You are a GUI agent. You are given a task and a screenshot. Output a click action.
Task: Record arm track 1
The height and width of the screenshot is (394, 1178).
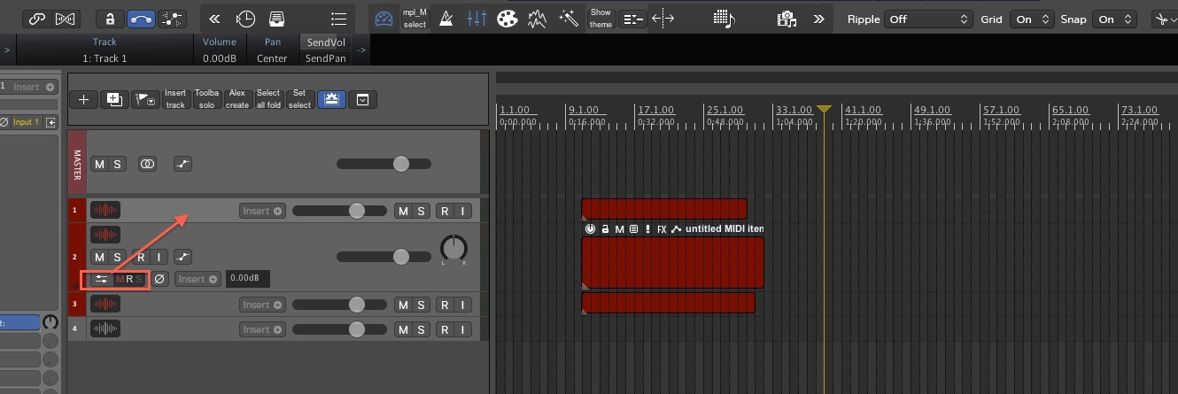point(445,211)
